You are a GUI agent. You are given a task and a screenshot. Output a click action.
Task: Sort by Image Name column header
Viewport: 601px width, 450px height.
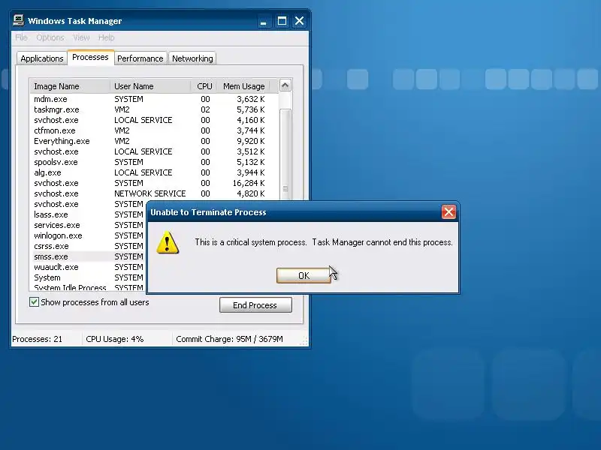(x=70, y=86)
